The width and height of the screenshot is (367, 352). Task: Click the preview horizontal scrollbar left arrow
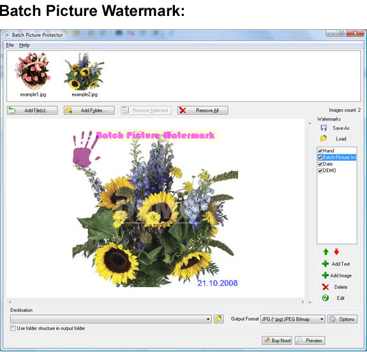pos(10,302)
